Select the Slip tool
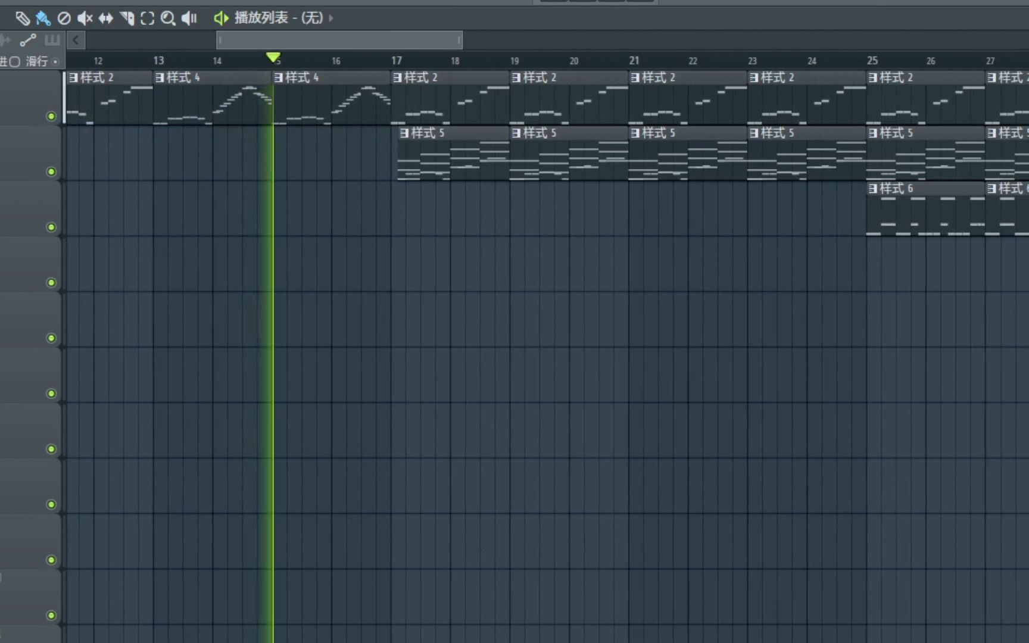1029x643 pixels. [106, 18]
